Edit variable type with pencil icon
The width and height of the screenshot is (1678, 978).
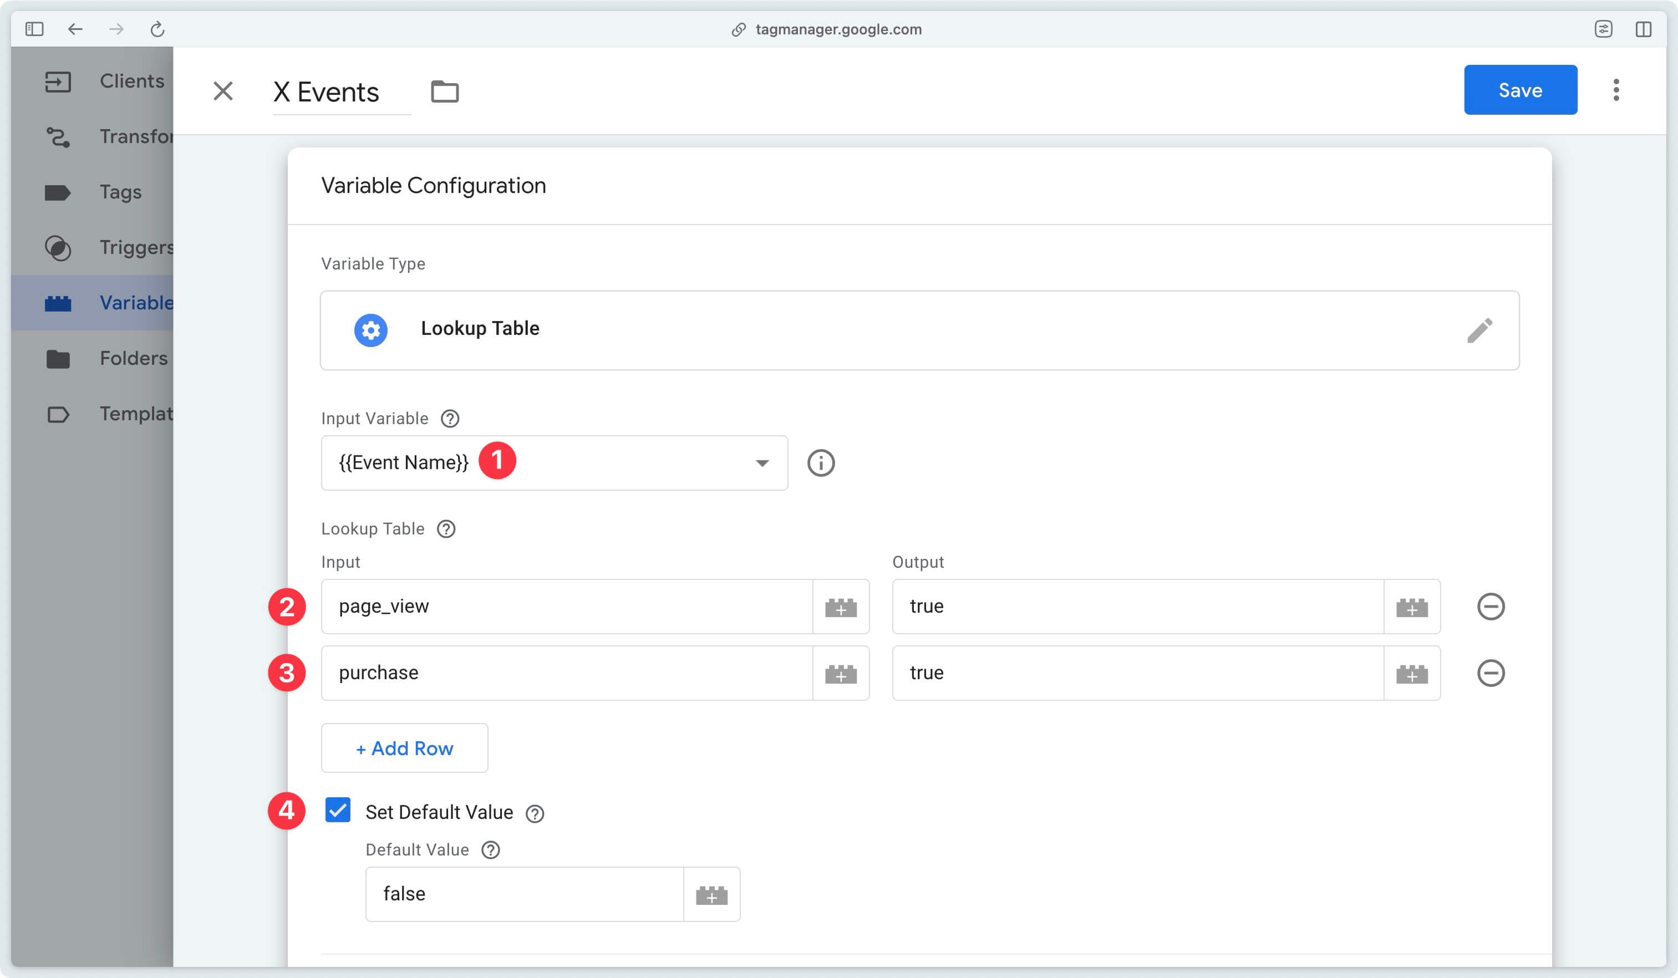click(x=1479, y=330)
